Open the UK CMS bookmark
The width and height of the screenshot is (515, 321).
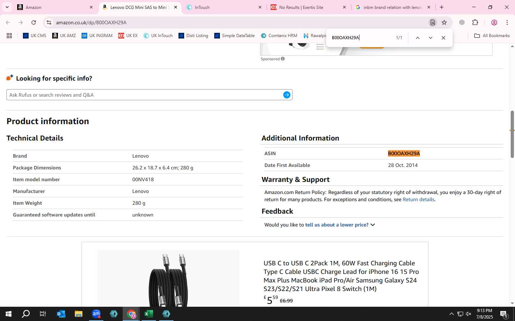tap(35, 36)
